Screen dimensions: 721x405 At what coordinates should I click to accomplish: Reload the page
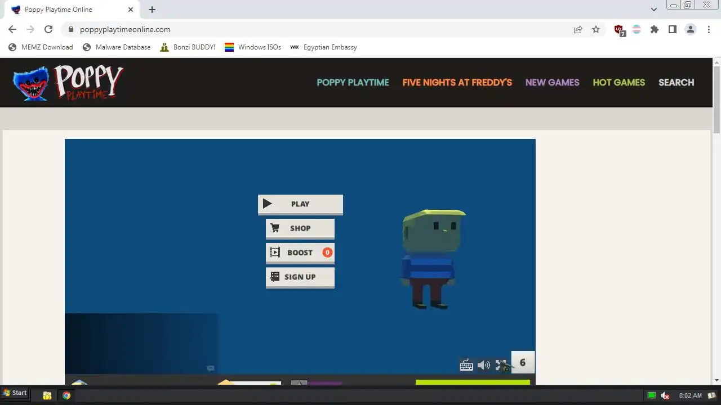(x=48, y=29)
